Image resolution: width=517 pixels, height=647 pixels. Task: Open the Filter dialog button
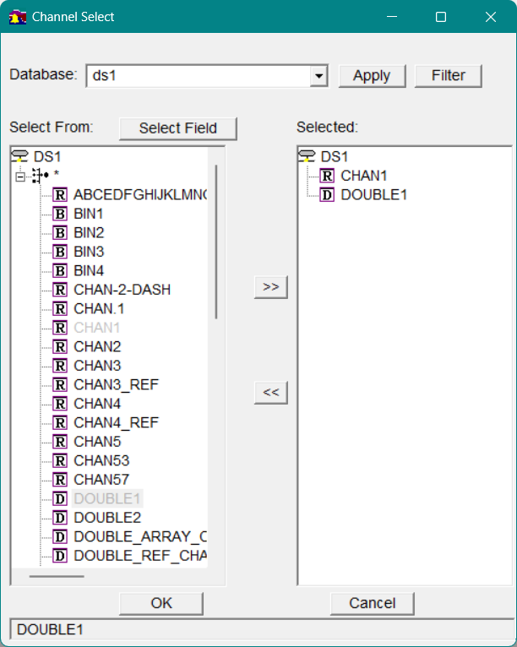point(448,75)
